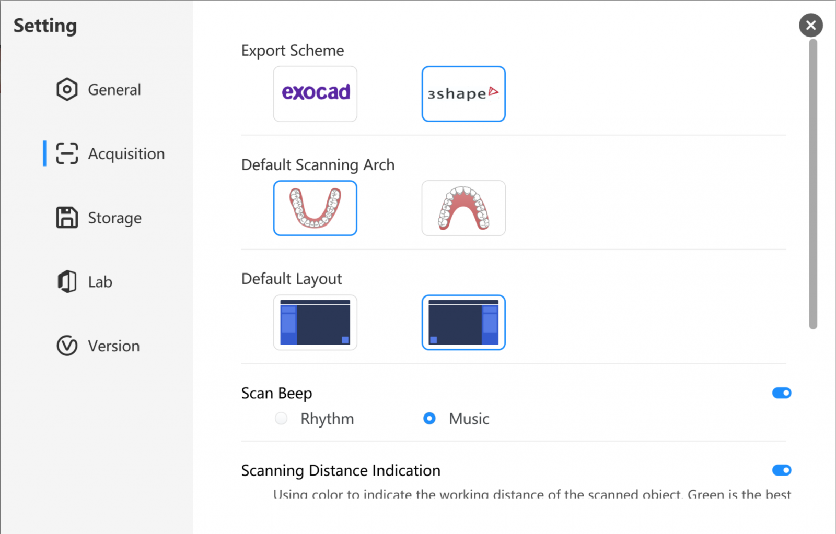Go to the Version label

(x=114, y=346)
